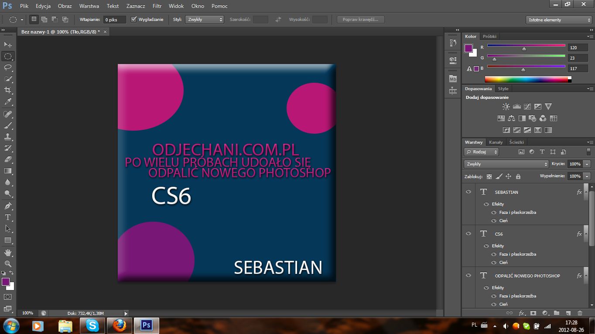
Task: Lock transparent pixels of layer
Action: click(x=489, y=176)
